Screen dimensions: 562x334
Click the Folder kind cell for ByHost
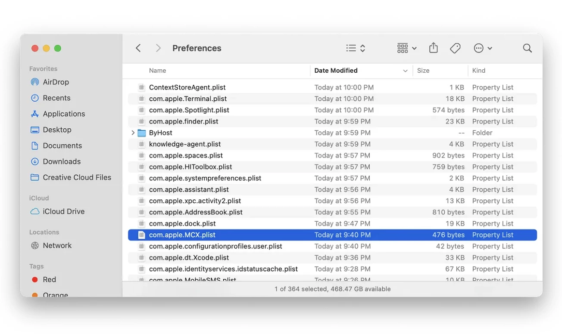tap(482, 133)
